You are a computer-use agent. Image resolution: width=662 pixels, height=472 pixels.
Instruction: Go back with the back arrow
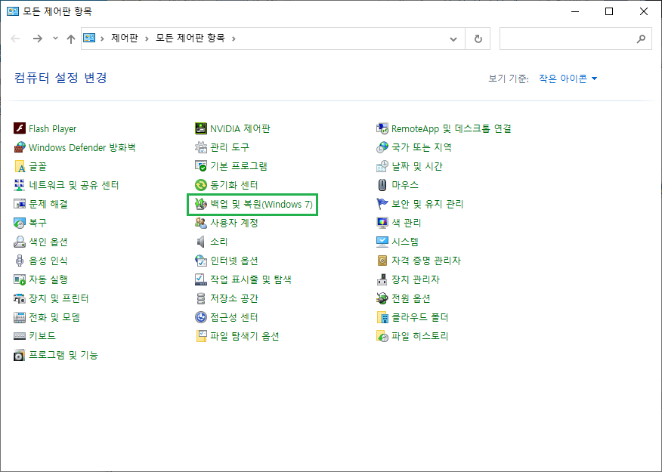16,39
